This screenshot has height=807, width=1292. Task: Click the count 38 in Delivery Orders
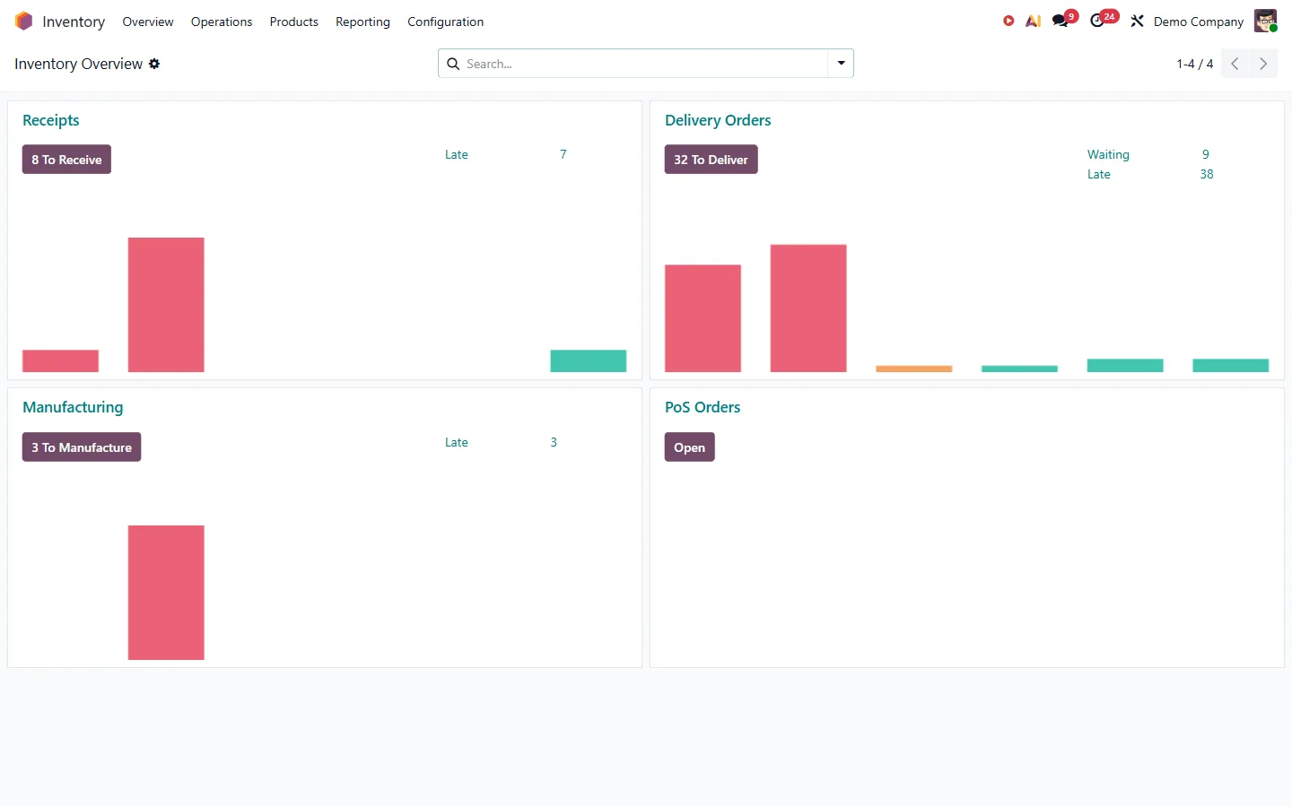[1207, 174]
